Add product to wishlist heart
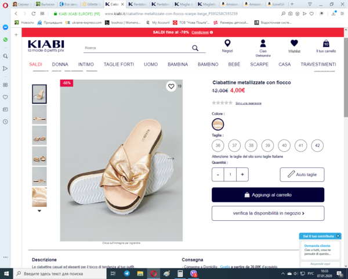This screenshot has height=279, width=348. tap(171, 86)
